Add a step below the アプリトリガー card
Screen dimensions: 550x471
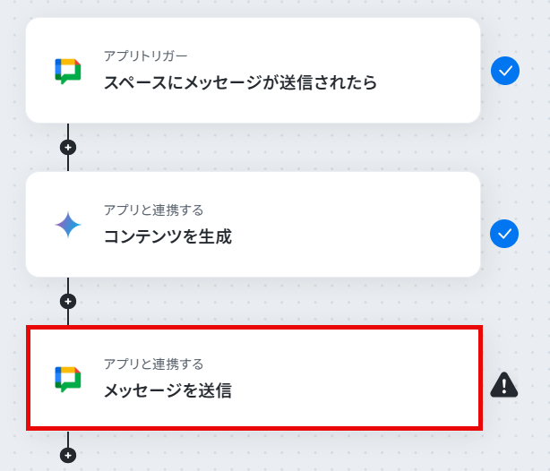[68, 147]
